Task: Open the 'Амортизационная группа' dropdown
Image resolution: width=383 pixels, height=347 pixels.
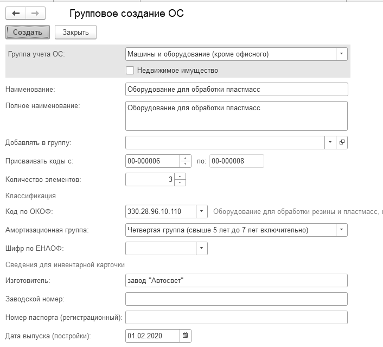Action: (x=342, y=230)
